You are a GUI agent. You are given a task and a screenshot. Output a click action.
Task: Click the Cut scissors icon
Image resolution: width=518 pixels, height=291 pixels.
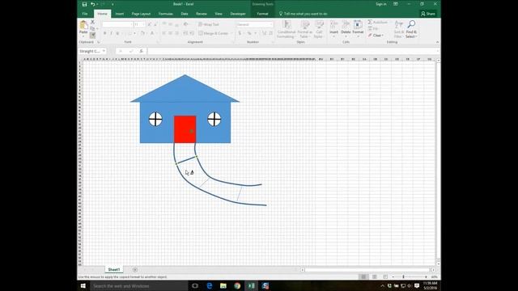(x=92, y=22)
